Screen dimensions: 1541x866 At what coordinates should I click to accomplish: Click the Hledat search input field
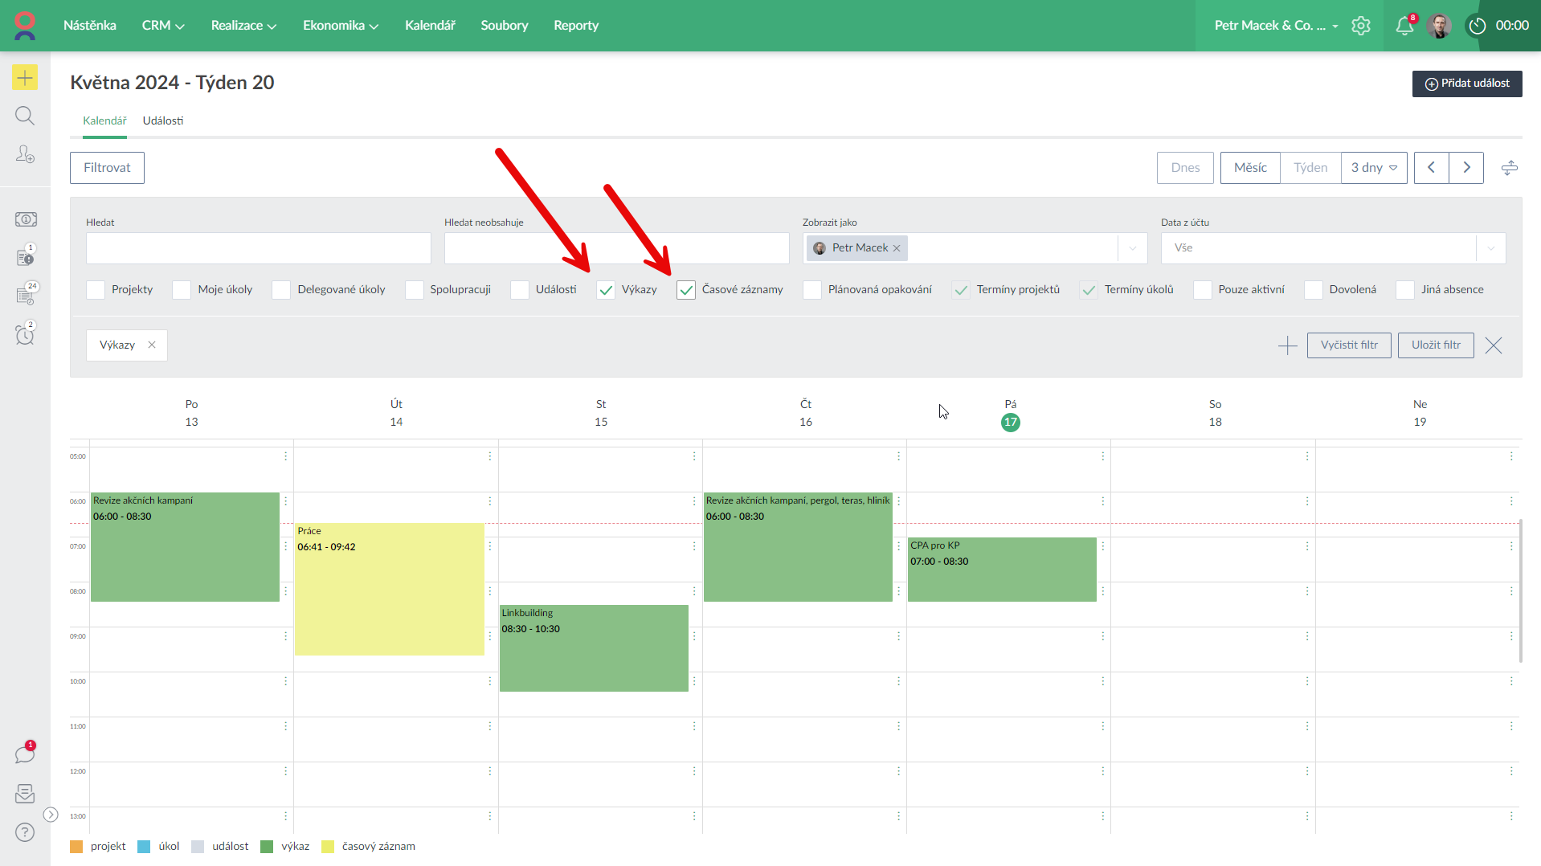[258, 248]
